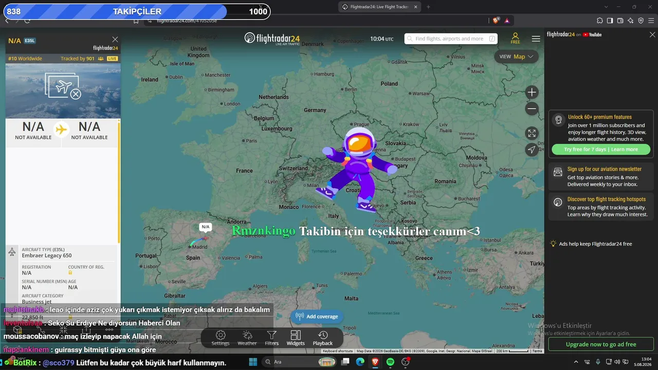Zoom out on the map
The width and height of the screenshot is (658, 370).
[x=532, y=108]
